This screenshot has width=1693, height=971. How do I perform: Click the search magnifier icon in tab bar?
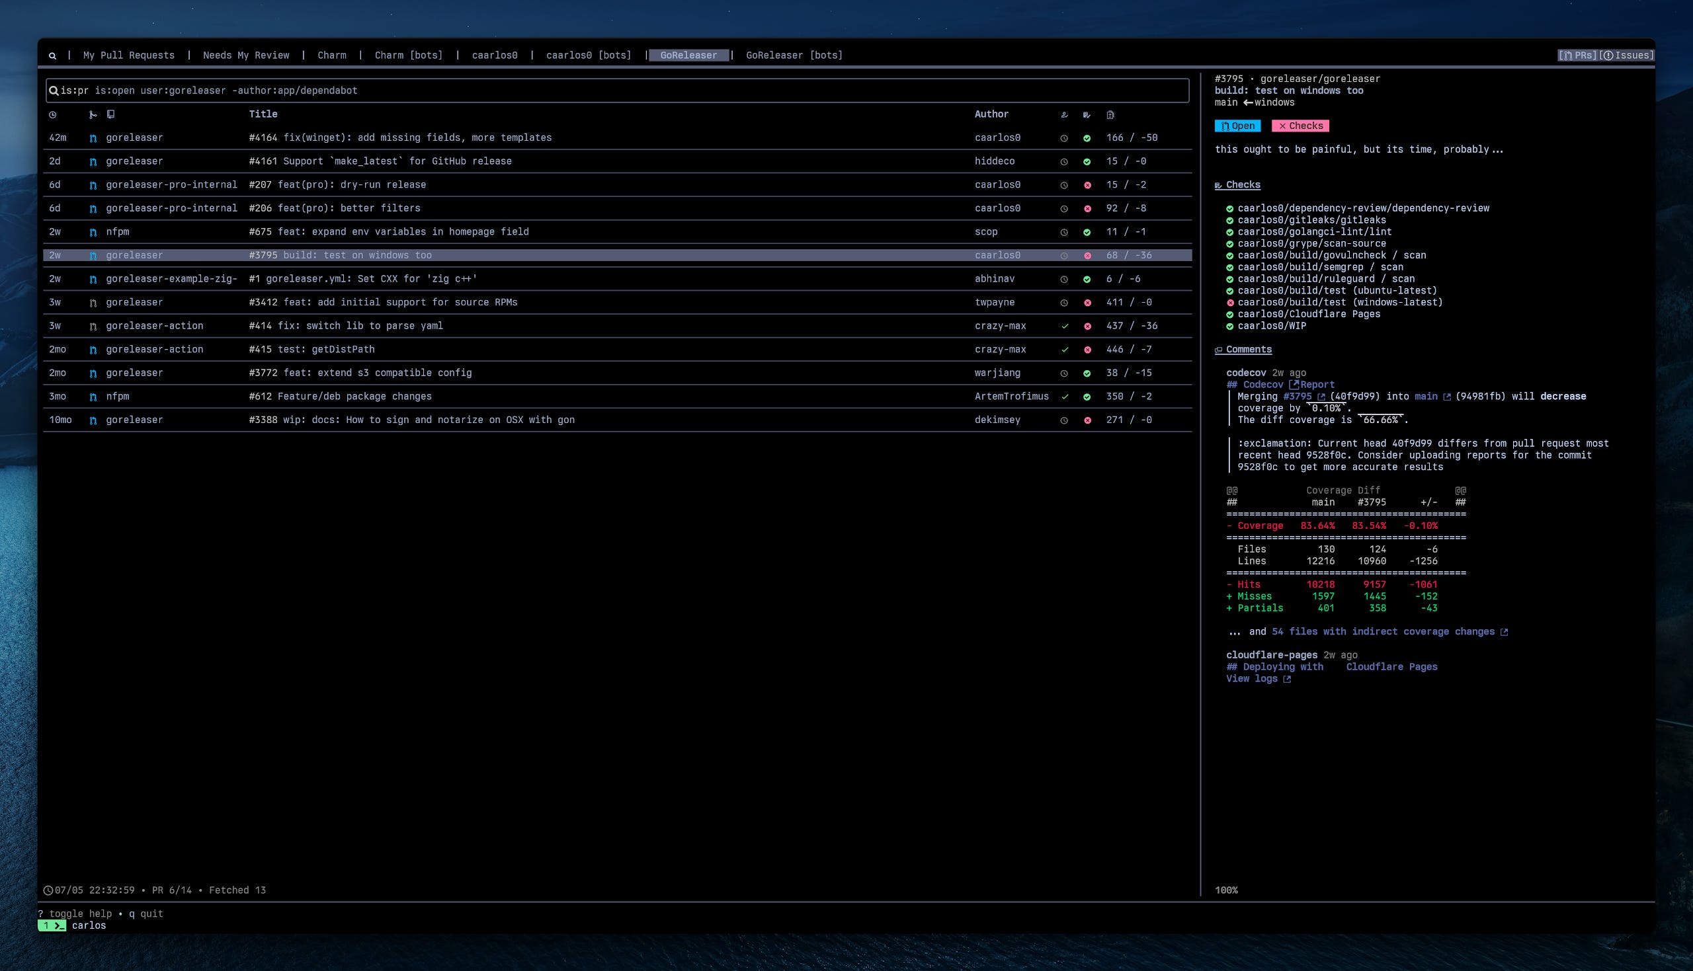pyautogui.click(x=52, y=56)
